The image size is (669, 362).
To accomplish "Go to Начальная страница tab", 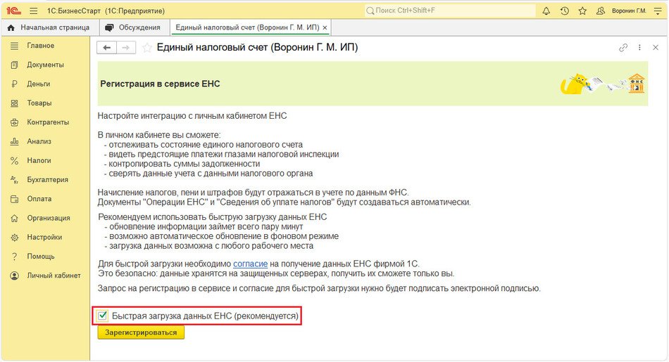I will pos(49,27).
